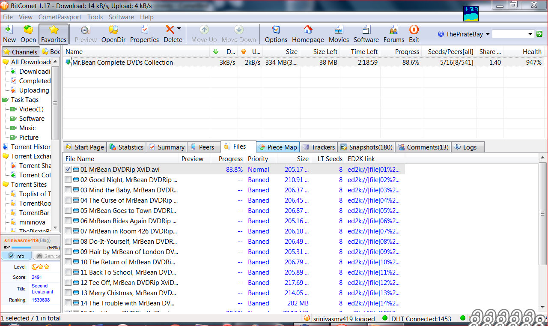Open task Properties from toolbar
Image resolution: width=548 pixels, height=326 pixels.
(x=144, y=34)
